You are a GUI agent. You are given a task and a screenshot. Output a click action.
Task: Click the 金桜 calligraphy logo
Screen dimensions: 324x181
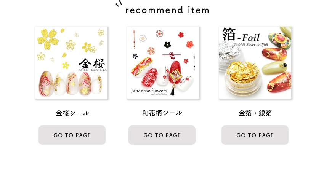92,64
